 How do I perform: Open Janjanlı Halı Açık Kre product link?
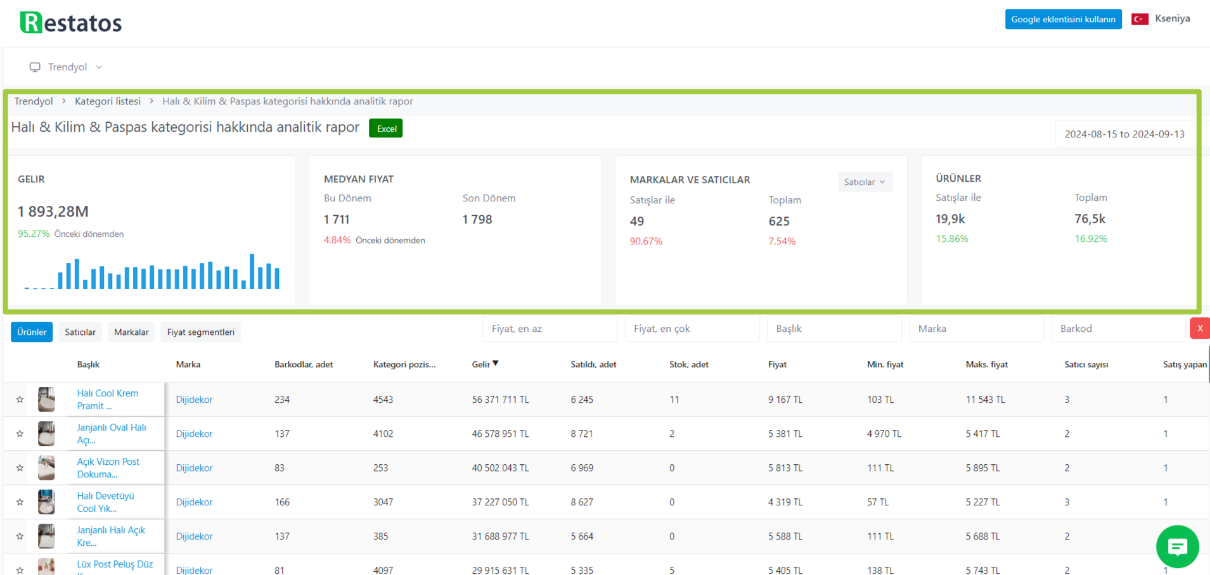(111, 536)
